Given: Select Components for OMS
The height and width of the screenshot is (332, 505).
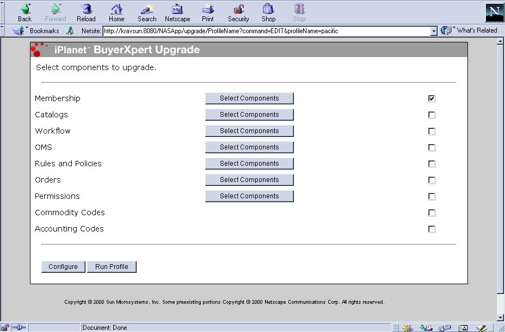Looking at the screenshot, I should click(x=249, y=147).
